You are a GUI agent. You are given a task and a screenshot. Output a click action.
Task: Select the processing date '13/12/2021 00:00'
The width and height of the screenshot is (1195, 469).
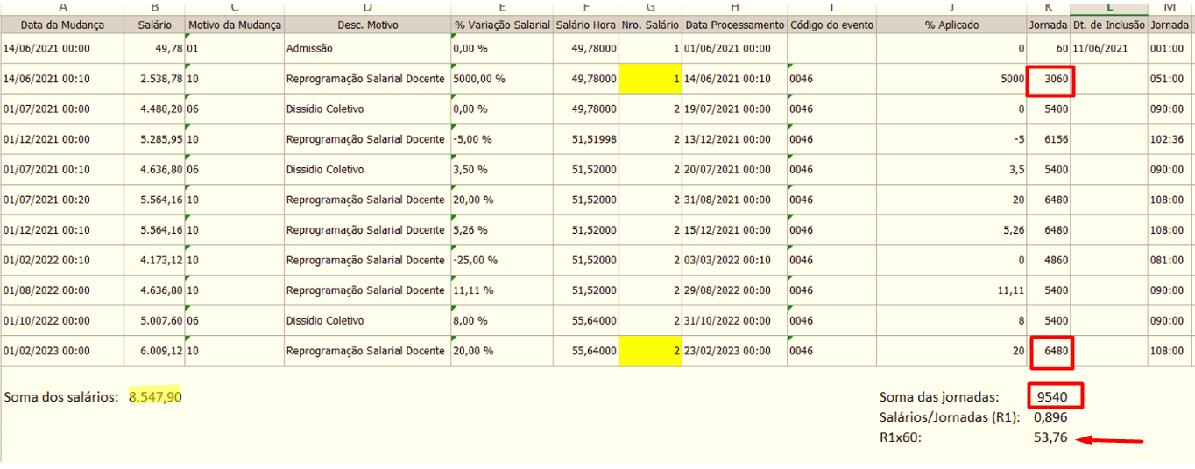(x=734, y=139)
